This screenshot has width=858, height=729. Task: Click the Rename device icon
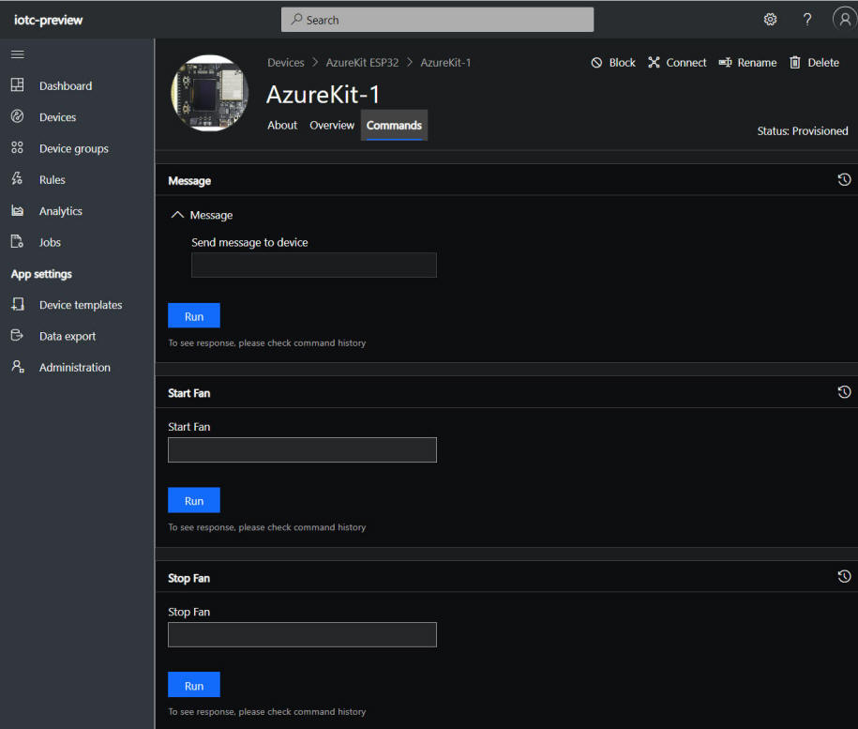coord(725,62)
